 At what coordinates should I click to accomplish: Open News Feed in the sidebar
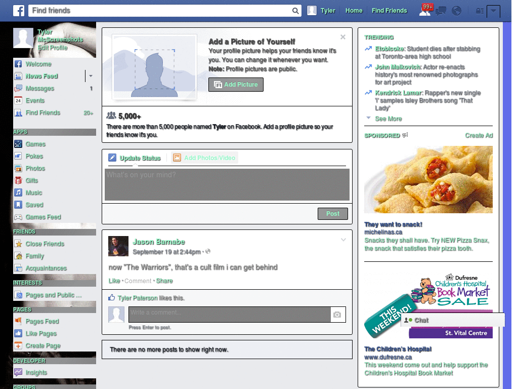[41, 76]
